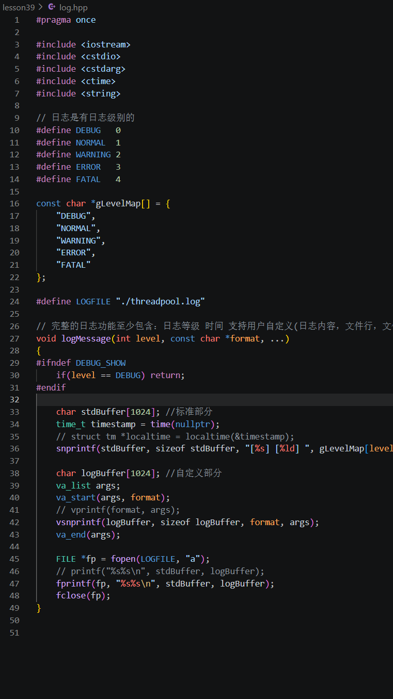Click the "#include <cstdio>" line
393x699 pixels.
pyautogui.click(x=78, y=57)
